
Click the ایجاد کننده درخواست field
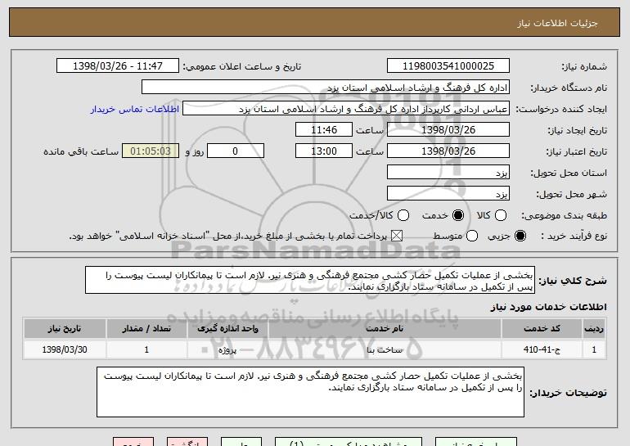click(346, 109)
